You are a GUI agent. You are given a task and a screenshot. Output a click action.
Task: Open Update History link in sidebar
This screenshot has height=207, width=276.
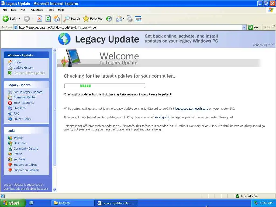(x=23, y=68)
